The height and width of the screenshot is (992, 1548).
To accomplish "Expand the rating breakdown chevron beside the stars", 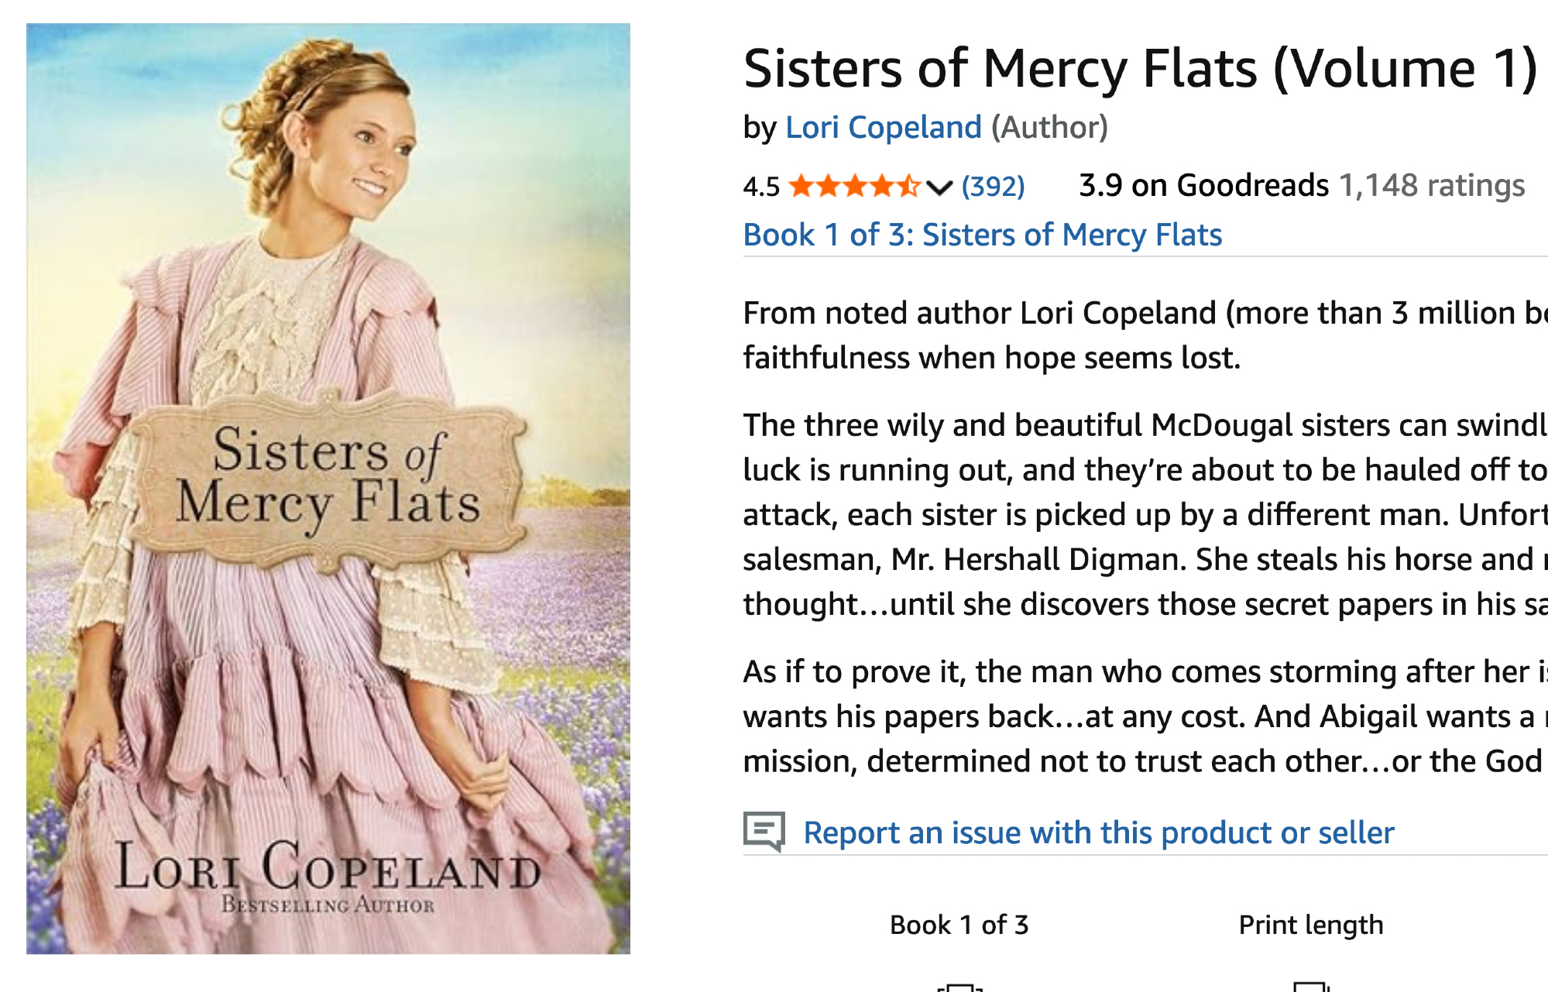I will (939, 187).
